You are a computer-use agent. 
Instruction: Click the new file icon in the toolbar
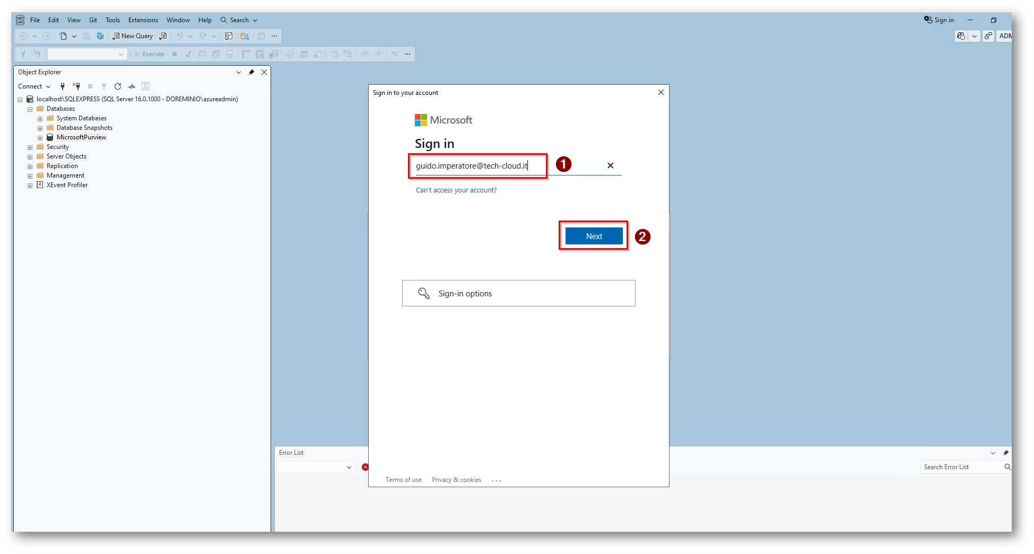(63, 36)
